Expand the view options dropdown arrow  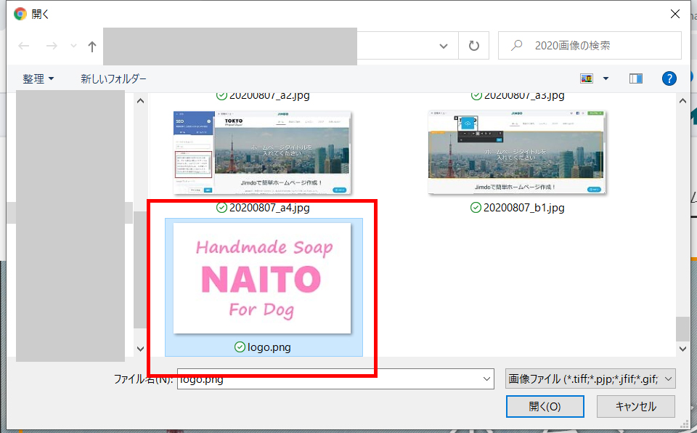pyautogui.click(x=606, y=78)
